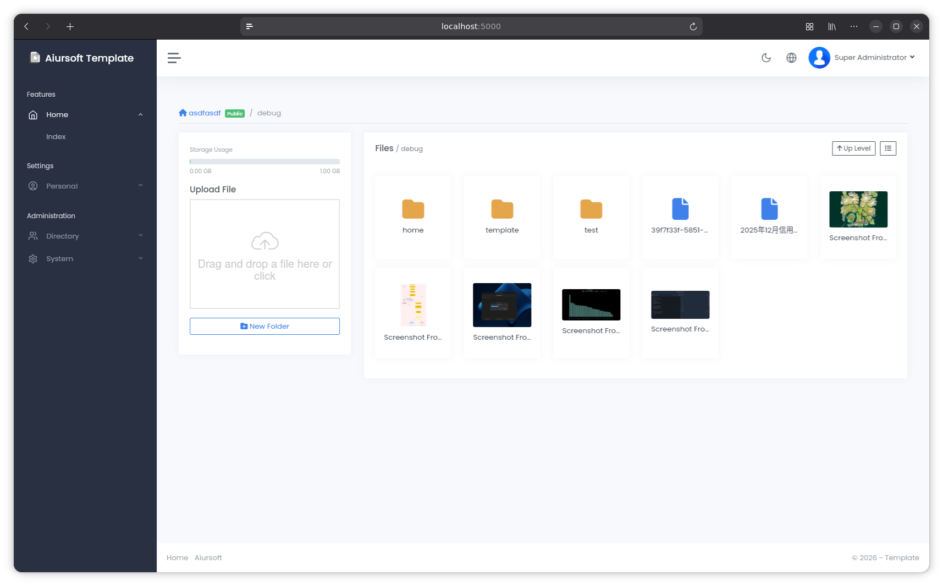Image resolution: width=943 pixels, height=586 pixels.
Task: Open the language selector globe icon
Action: (791, 58)
